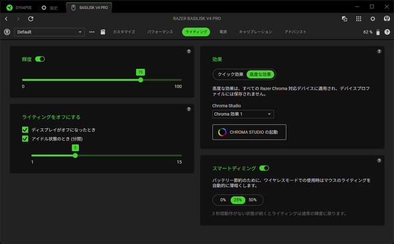Screen dimensions: 394x244
Task: Select 高度な効果 mode
Action: point(260,74)
